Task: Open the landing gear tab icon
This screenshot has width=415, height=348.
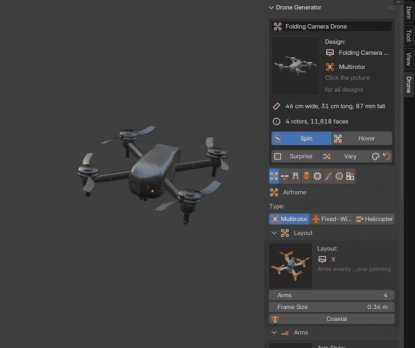Action: (295, 176)
